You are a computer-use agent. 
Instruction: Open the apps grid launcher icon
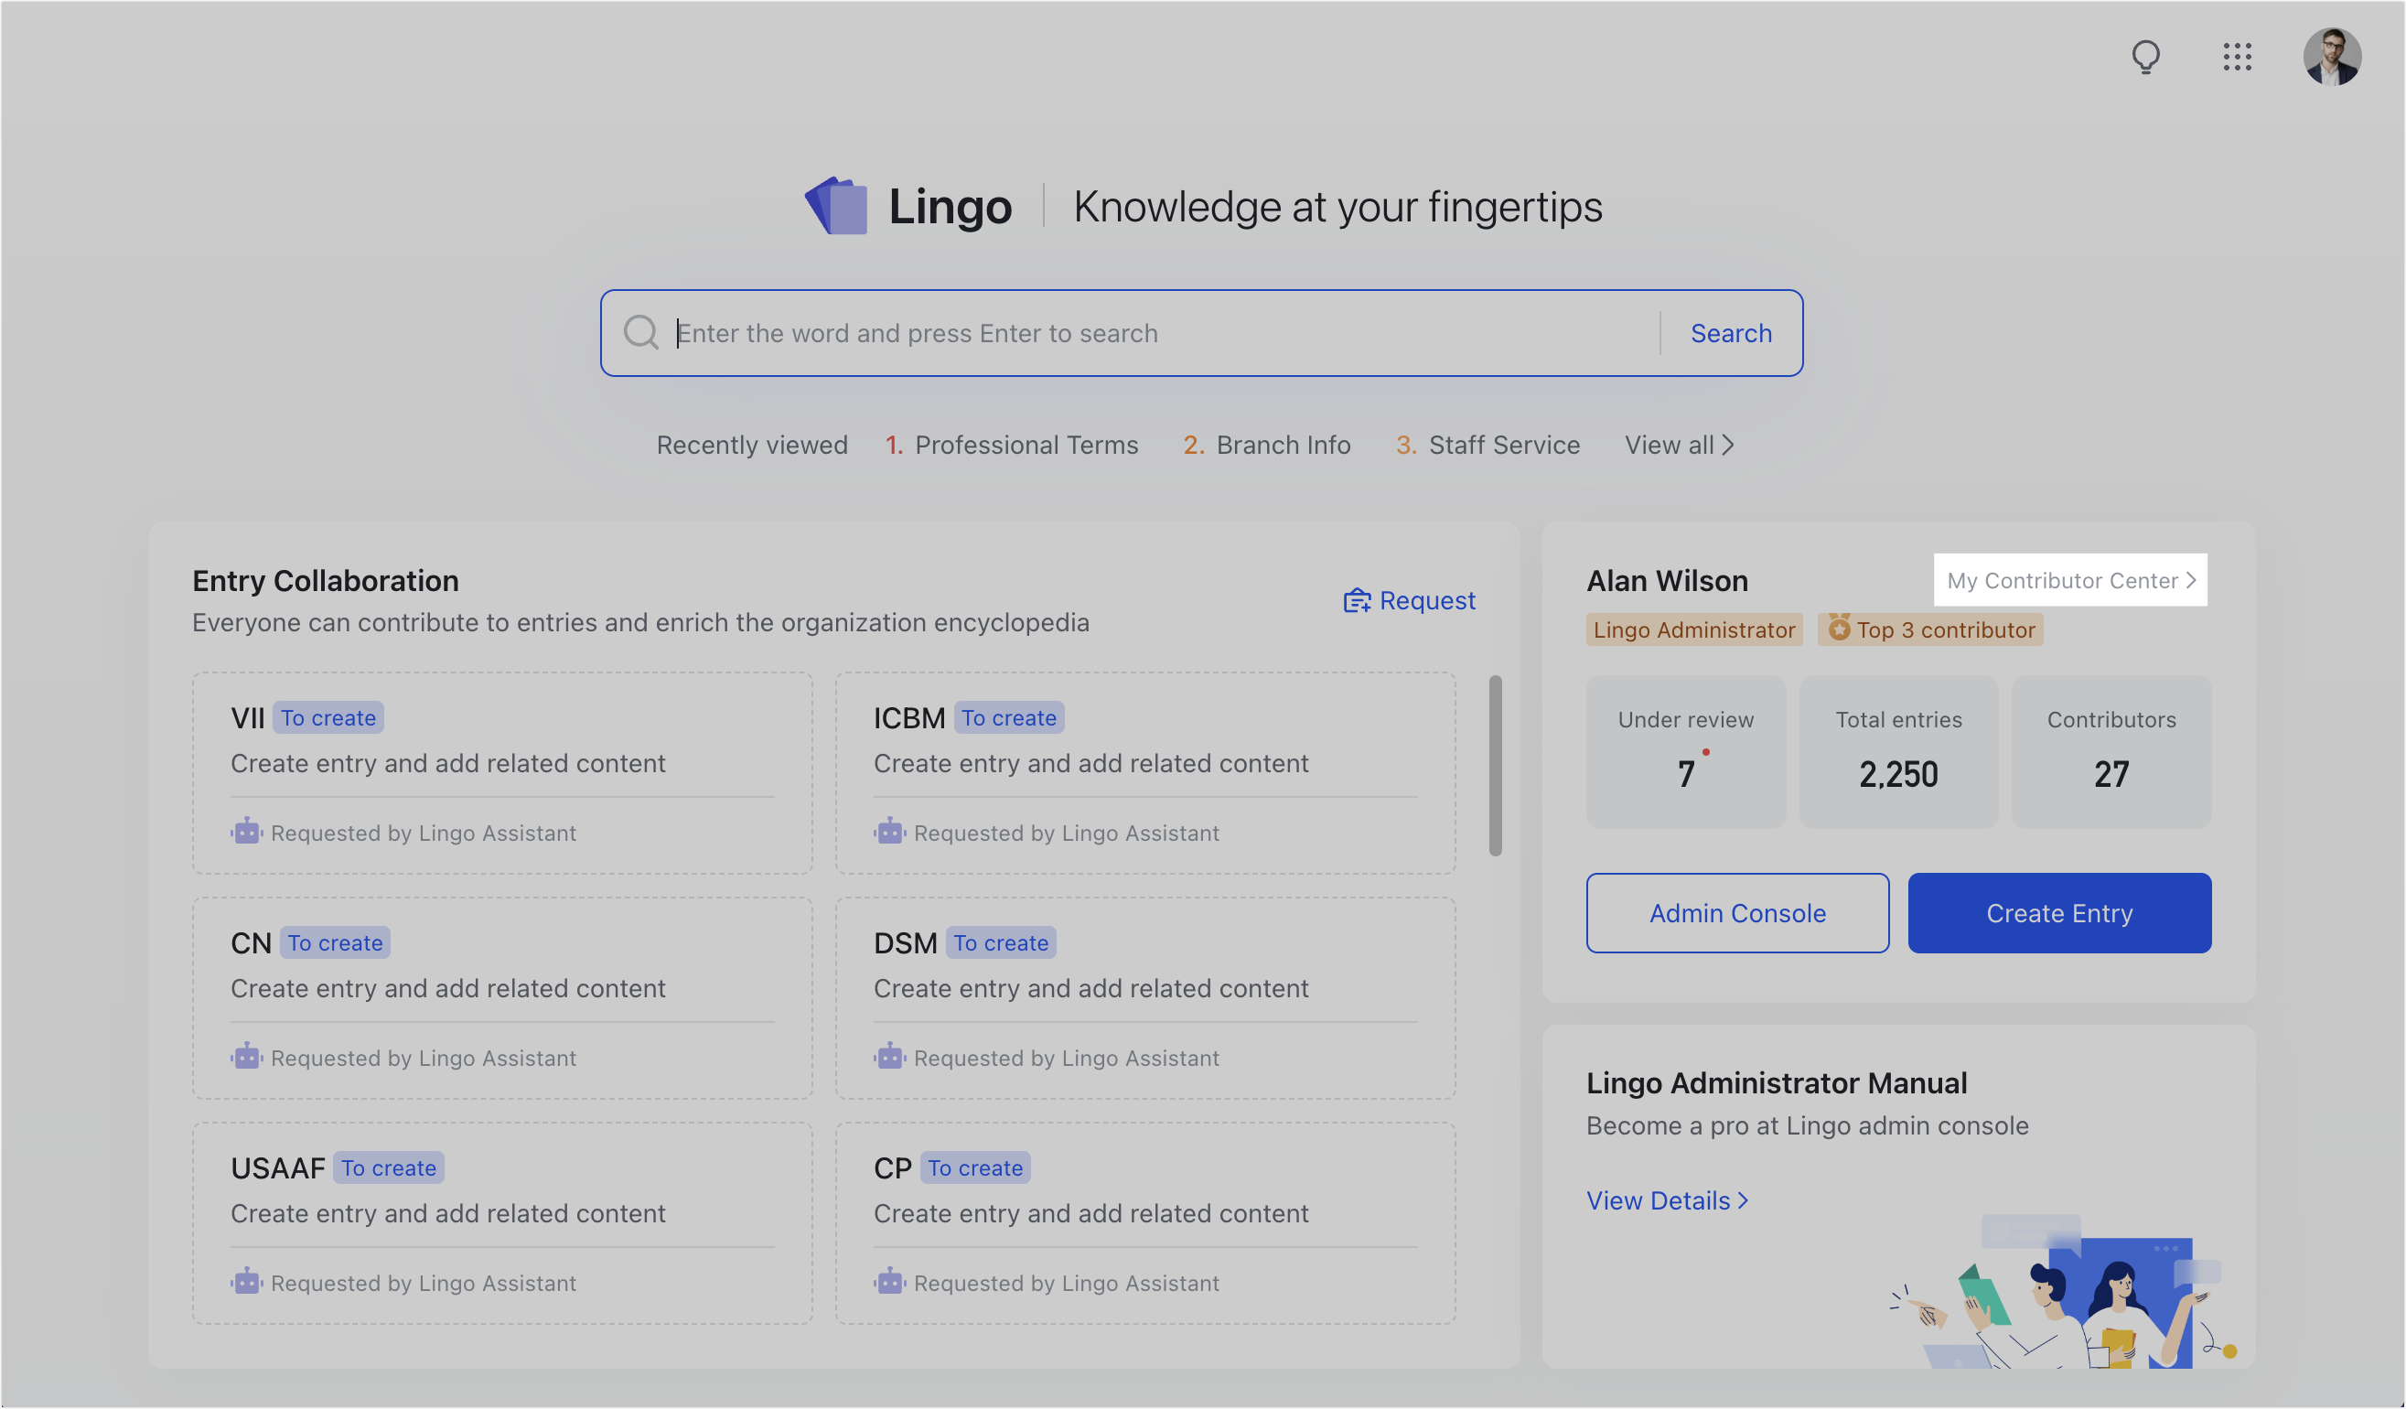[x=2238, y=57]
